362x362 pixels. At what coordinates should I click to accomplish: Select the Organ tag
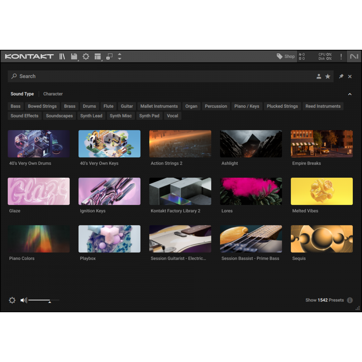point(191,106)
